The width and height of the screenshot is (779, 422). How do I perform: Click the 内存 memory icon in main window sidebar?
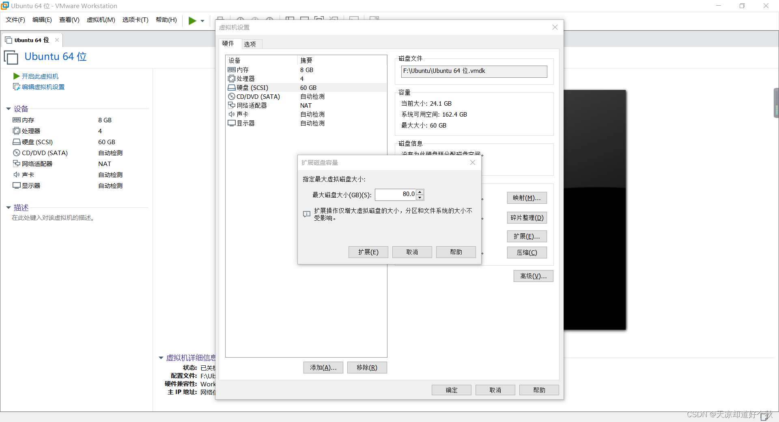click(x=17, y=120)
